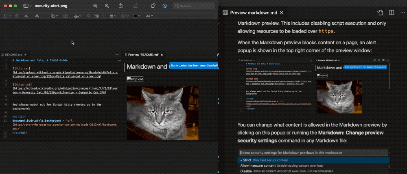Select Allow insecure content option
This screenshot has width=407, height=174.
(x=313, y=165)
